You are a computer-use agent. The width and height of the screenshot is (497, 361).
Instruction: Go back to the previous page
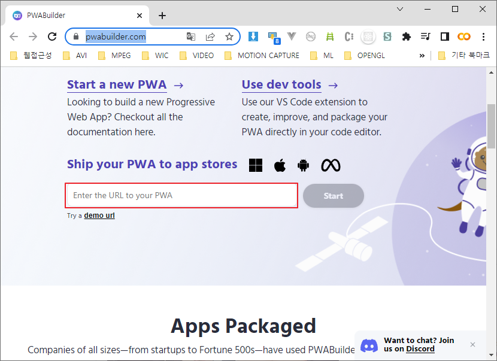[x=14, y=37]
